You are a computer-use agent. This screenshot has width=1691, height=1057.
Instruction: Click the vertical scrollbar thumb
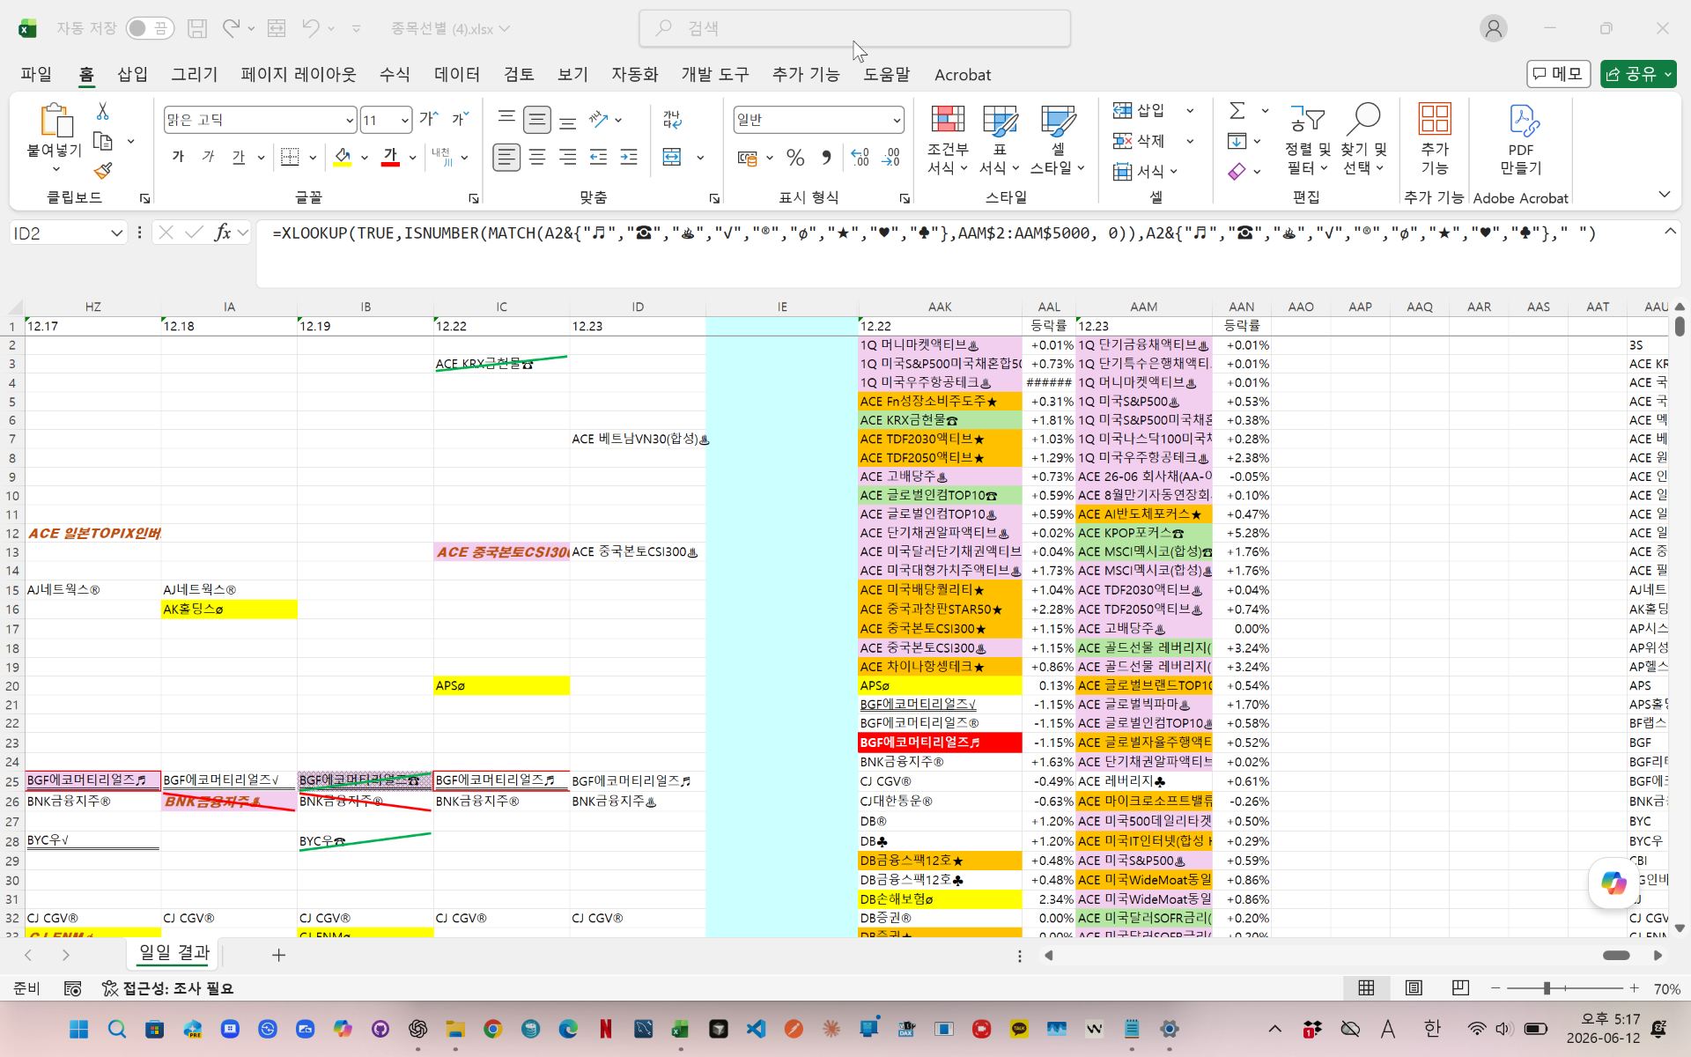pos(1680,326)
